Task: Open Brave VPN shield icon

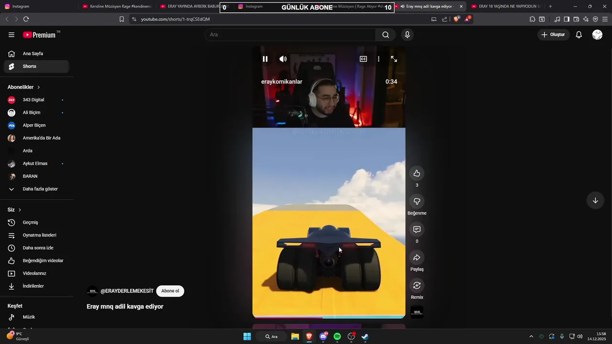Action: coord(595,19)
